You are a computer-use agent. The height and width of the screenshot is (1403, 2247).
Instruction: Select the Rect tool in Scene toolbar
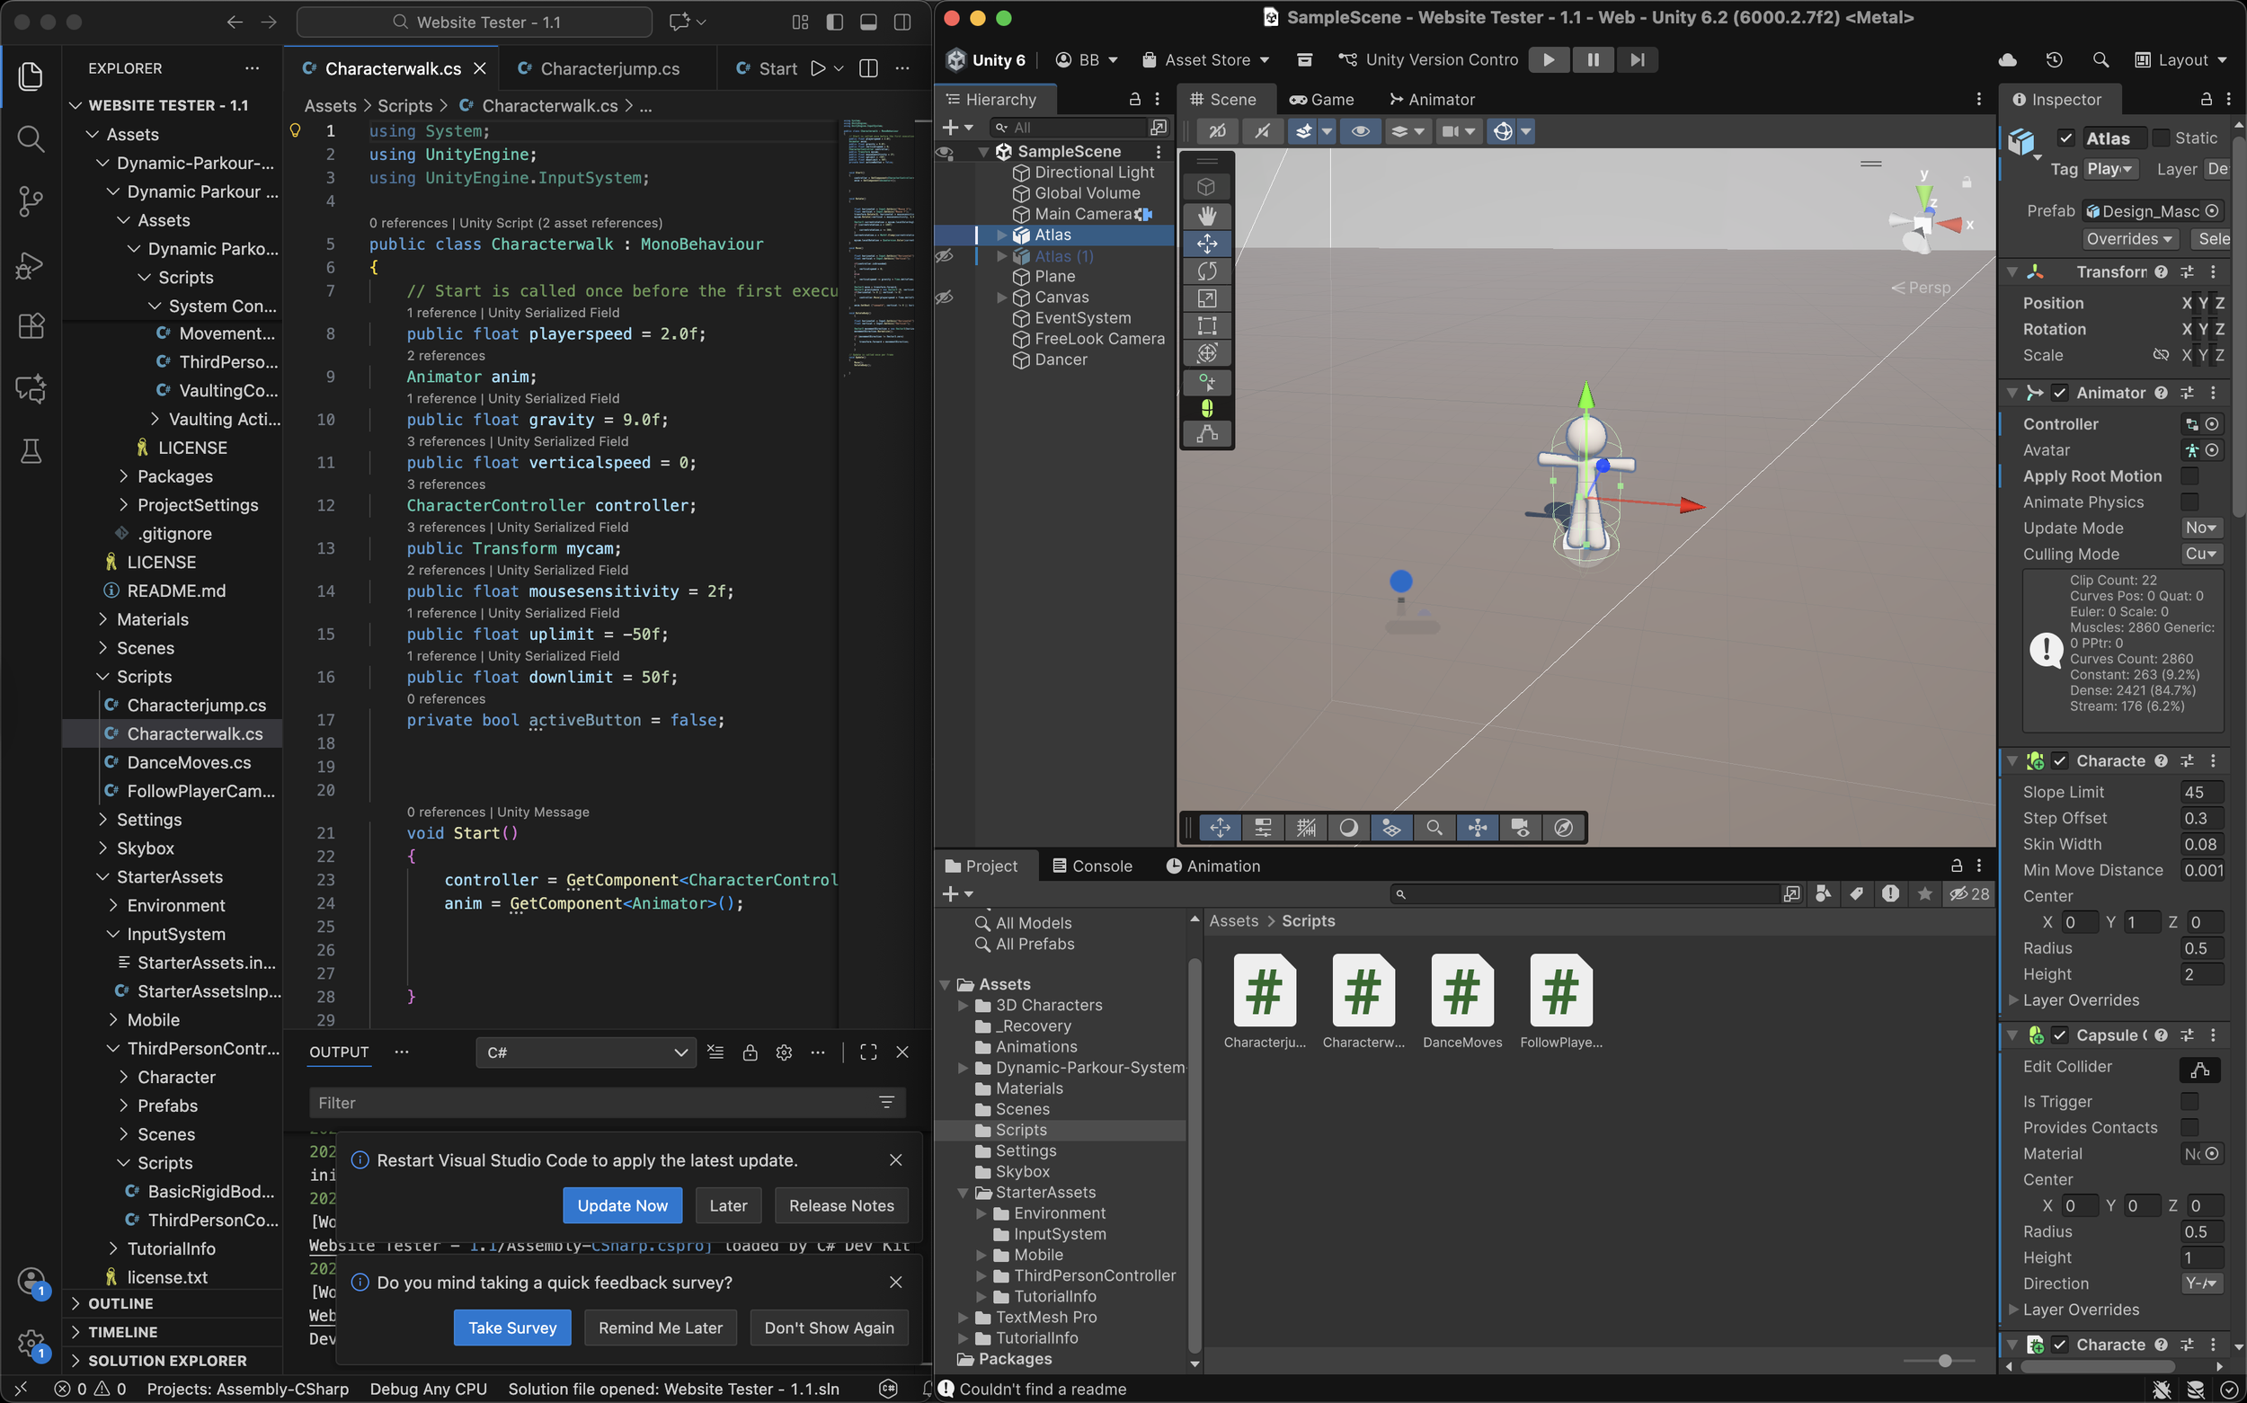(x=1206, y=325)
